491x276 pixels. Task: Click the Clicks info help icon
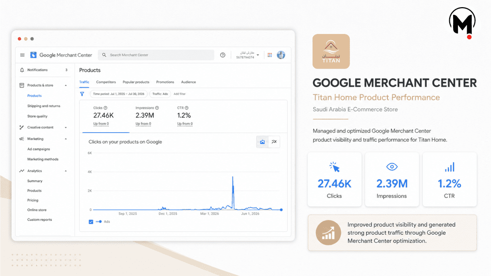[x=105, y=108]
